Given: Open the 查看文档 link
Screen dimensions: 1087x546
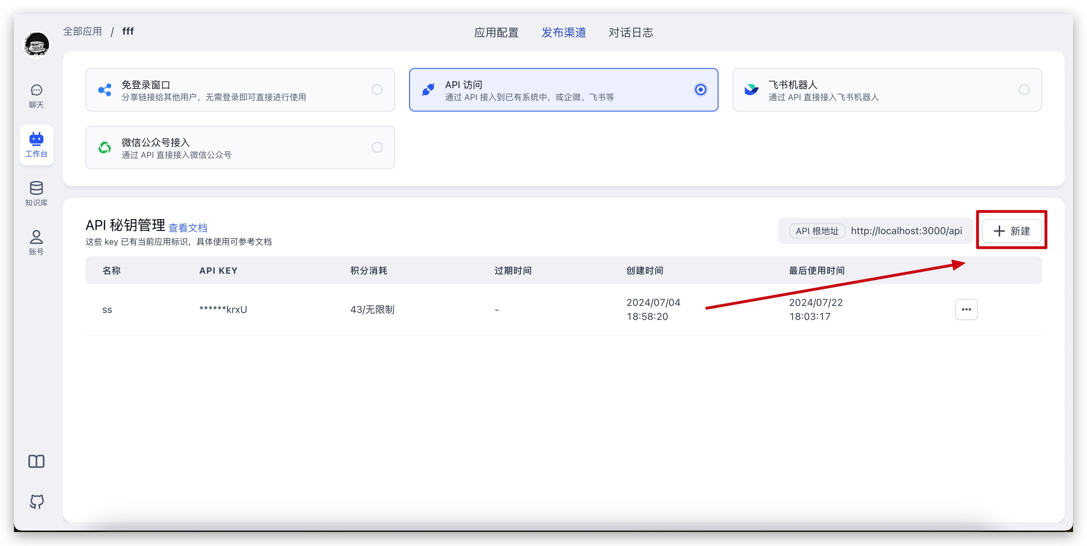Looking at the screenshot, I should pos(188,228).
